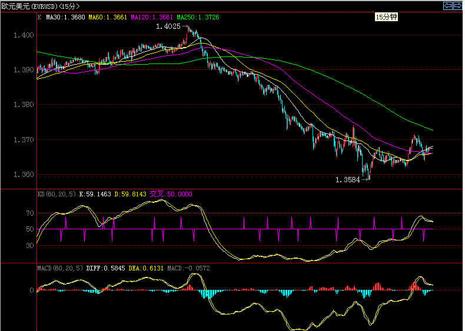Select the MA120:1.3661 indicator label
This screenshot has height=331, width=465.
click(152, 17)
